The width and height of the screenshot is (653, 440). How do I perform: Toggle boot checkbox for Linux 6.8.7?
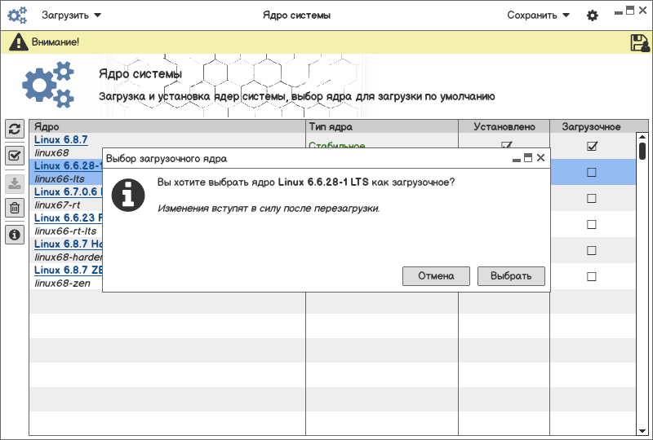592,147
